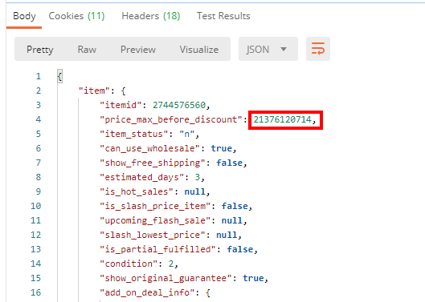
Task: Click the "item" key on line 2
Action: coord(94,91)
